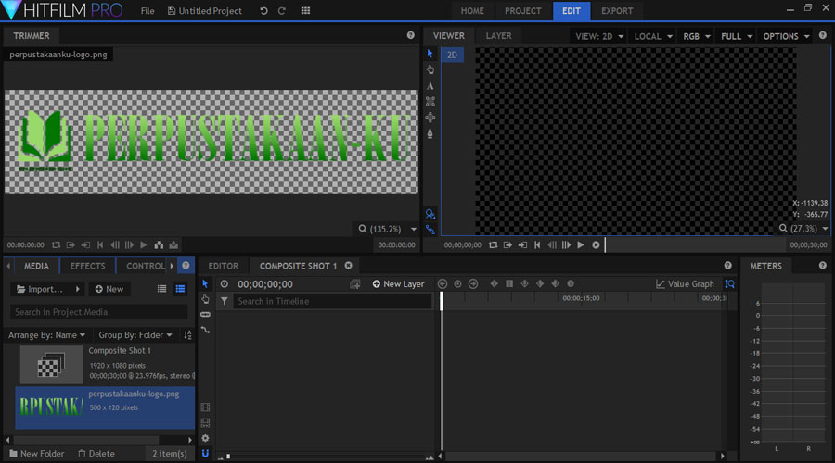This screenshot has height=463, width=835.
Task: Open VIEW: 2D dropdown
Action: coord(599,36)
